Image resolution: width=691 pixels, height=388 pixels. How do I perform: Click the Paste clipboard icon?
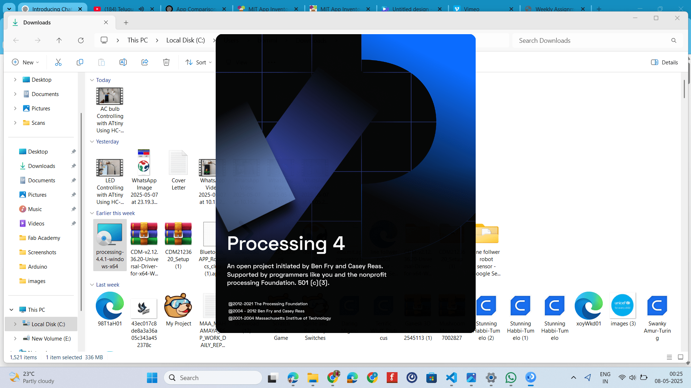coord(102,62)
